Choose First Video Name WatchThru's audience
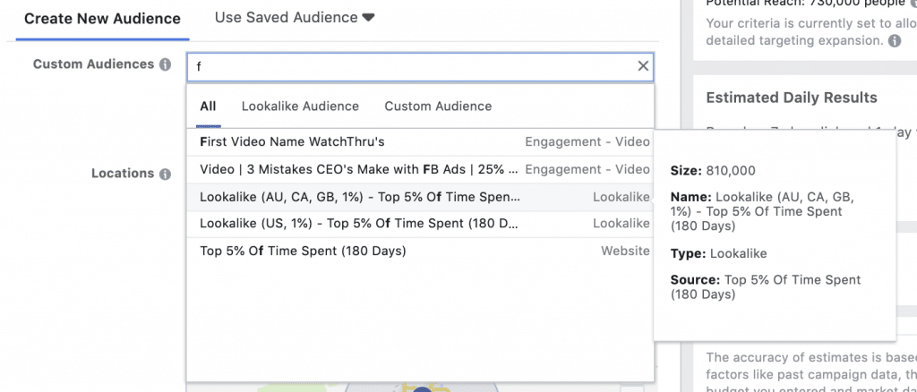This screenshot has height=392, width=917. coord(420,142)
